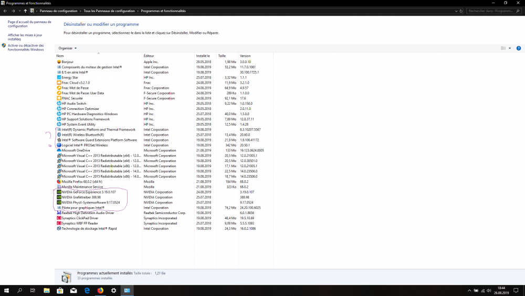Open Page d'accueil du panneau de configuration
The image size is (525, 296).
tap(29, 24)
